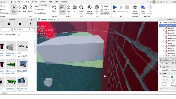Switch to the VIEW ribbon tab
The image size is (176, 99).
(57, 2)
